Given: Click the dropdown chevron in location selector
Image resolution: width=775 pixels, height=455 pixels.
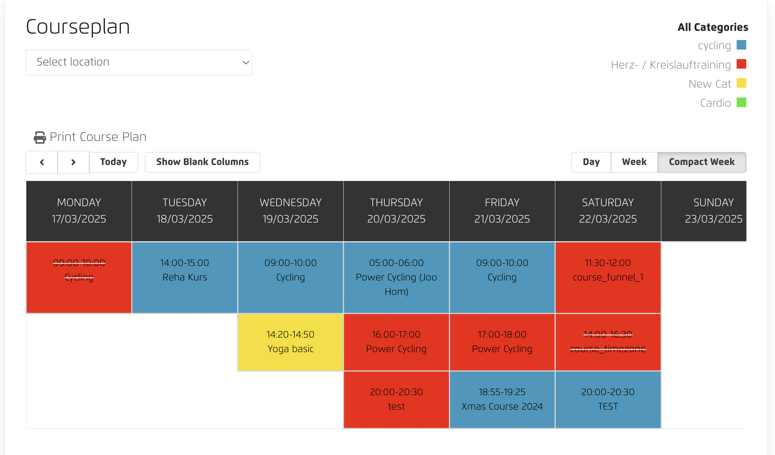Looking at the screenshot, I should coord(246,62).
